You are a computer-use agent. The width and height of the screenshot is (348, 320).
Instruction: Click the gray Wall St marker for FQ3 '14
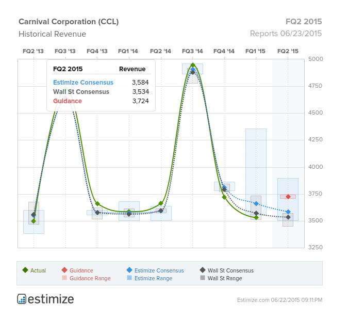193,72
